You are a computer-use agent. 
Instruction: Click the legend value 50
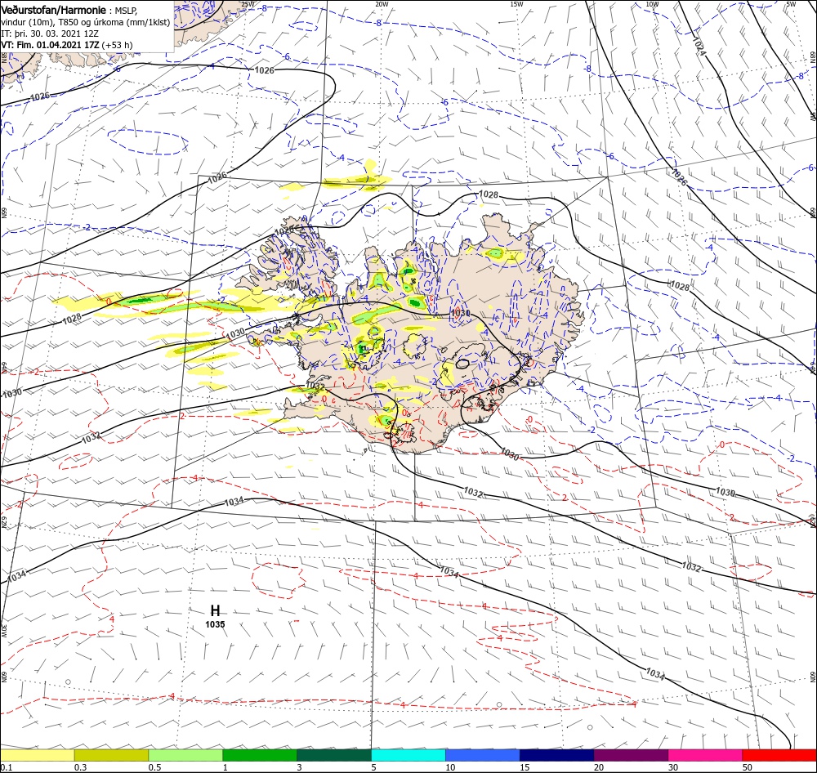pos(748,767)
